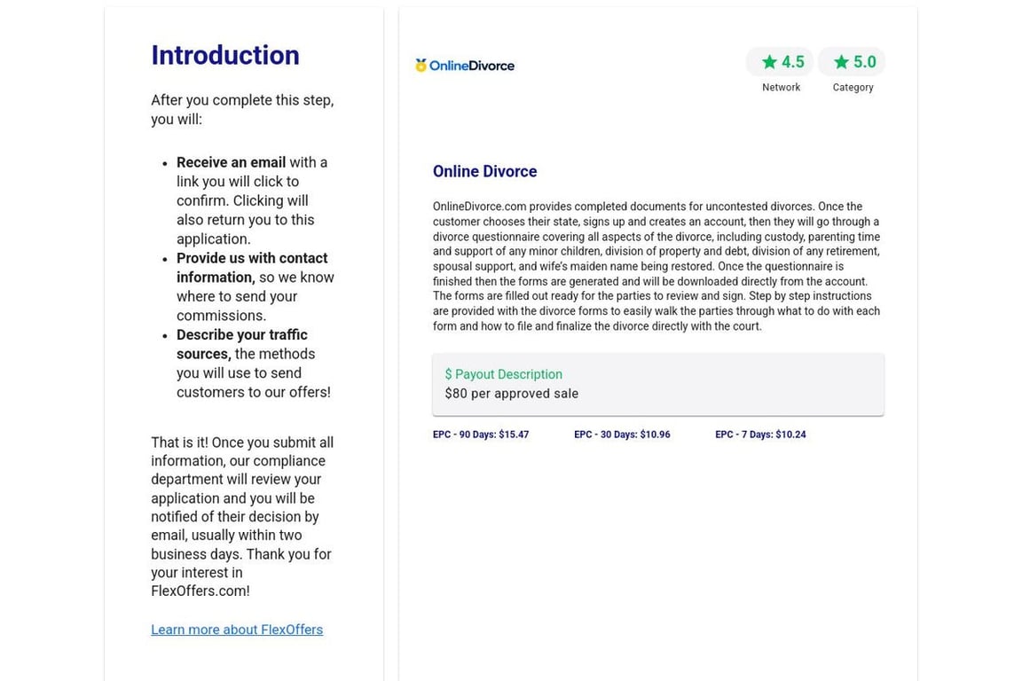Select the EPC - 7 Days: $10.24 value

[760, 434]
